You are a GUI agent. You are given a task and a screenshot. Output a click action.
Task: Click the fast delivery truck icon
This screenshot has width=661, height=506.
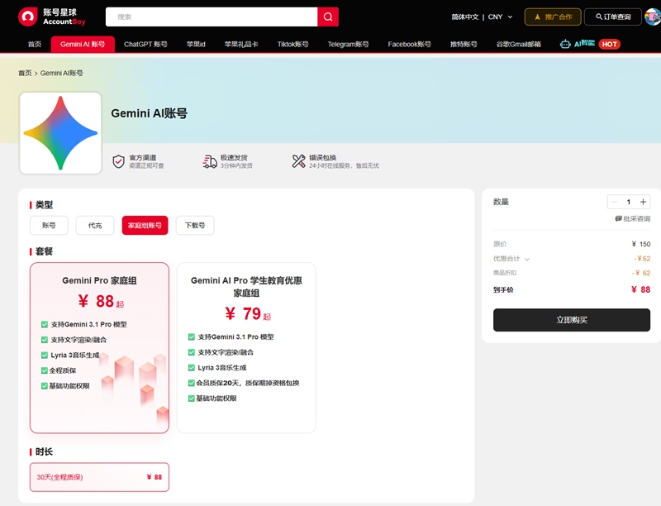(210, 161)
